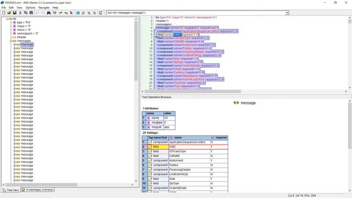This screenshot has width=352, height=198.
Task: Create a new document with toolbar New icon
Action: tap(4, 13)
